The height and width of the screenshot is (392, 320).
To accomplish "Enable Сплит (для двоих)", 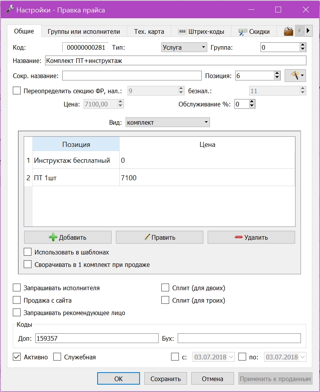I will [165, 288].
